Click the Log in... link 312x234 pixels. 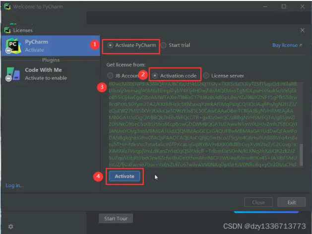coord(14,185)
